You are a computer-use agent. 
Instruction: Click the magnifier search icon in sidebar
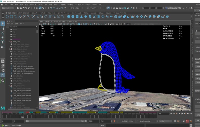tap(3, 81)
